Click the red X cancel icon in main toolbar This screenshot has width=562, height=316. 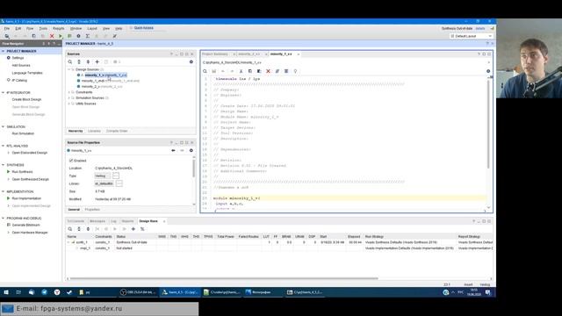52,36
